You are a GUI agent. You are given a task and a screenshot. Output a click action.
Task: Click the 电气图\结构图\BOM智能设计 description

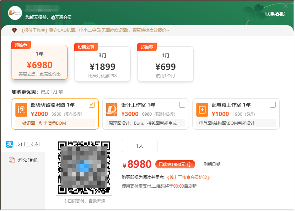point(236,123)
